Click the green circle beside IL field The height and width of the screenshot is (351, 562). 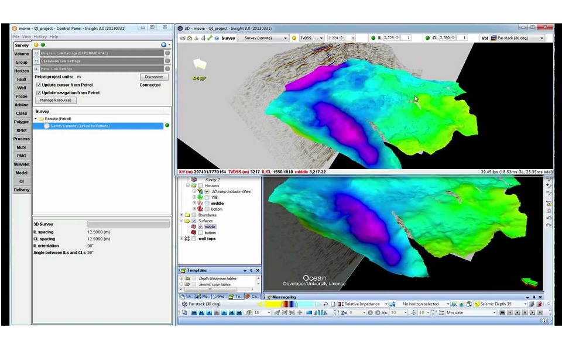372,38
